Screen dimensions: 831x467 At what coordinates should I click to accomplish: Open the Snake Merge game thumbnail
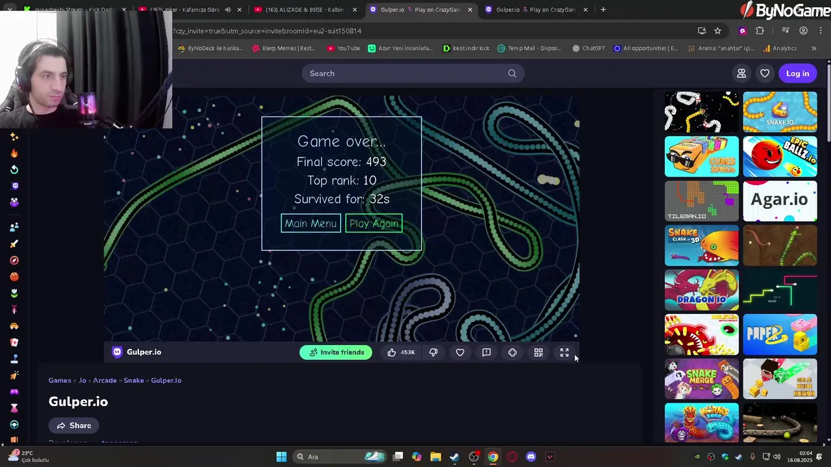pyautogui.click(x=702, y=379)
